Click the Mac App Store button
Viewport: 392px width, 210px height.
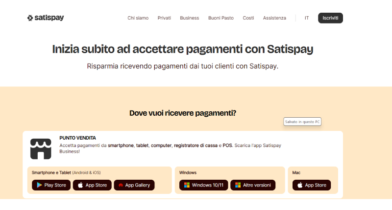pos(312,185)
